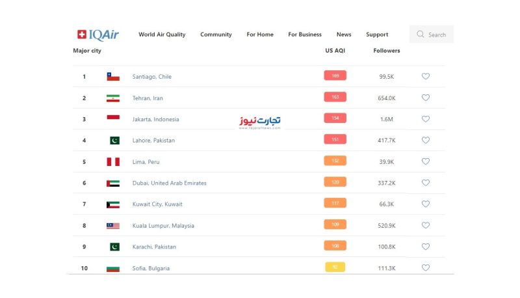This screenshot has height=298, width=520.
Task: Click the search magnifier icon
Action: 420,34
